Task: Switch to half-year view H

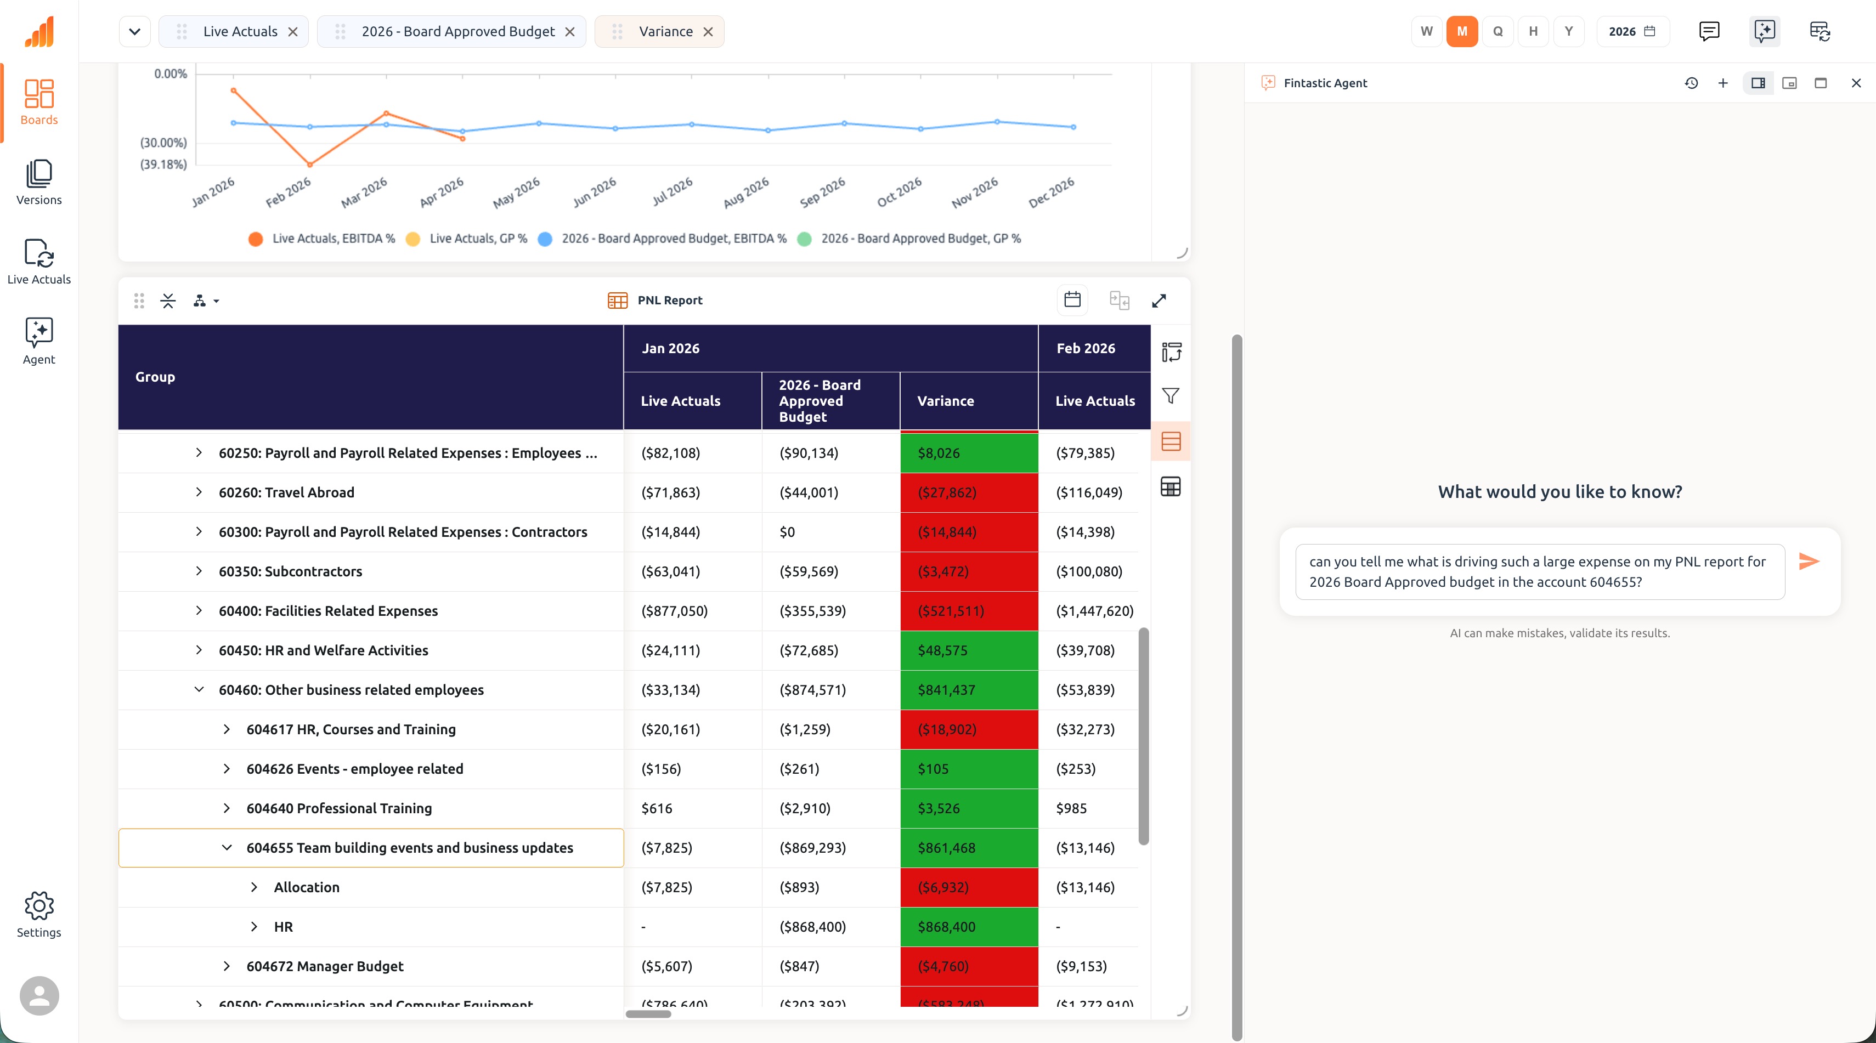Action: [1533, 31]
